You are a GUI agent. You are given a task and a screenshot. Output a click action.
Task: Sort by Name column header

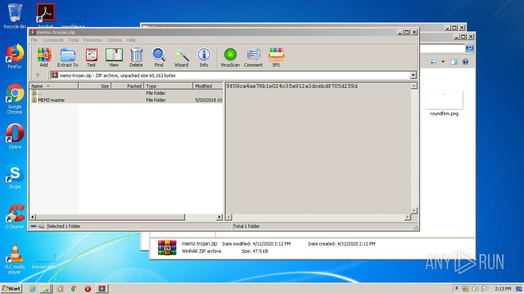[x=54, y=86]
